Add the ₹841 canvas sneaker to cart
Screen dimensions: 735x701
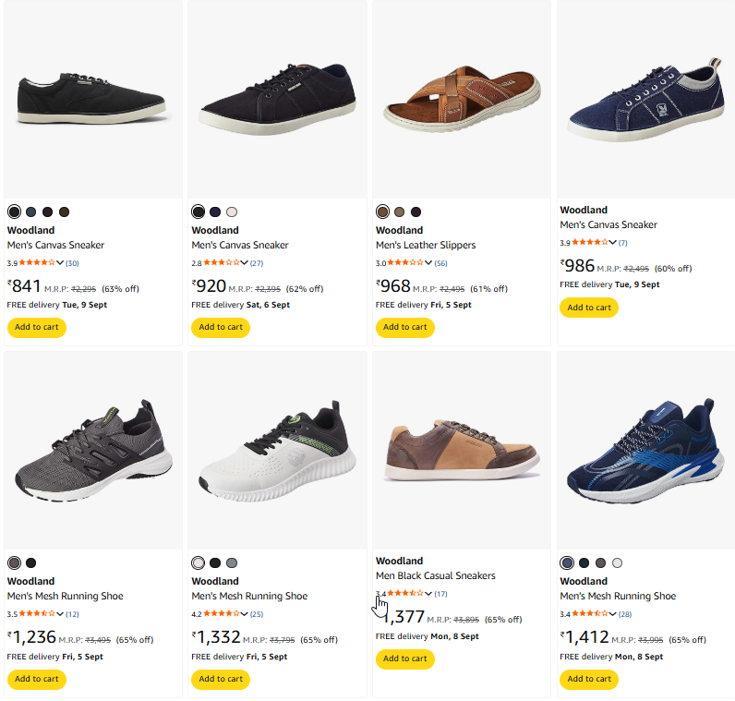(x=37, y=327)
